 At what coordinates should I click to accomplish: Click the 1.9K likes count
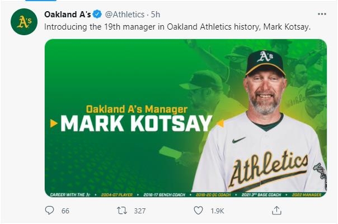pyautogui.click(x=217, y=211)
